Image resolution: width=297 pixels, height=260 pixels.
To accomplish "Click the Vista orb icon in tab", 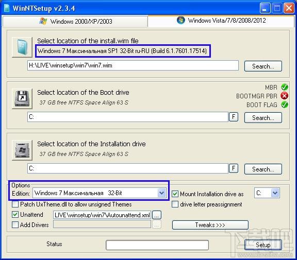I will coord(180,20).
